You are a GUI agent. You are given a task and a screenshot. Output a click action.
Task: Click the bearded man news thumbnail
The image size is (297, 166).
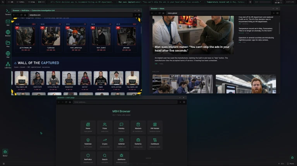pos(245,84)
